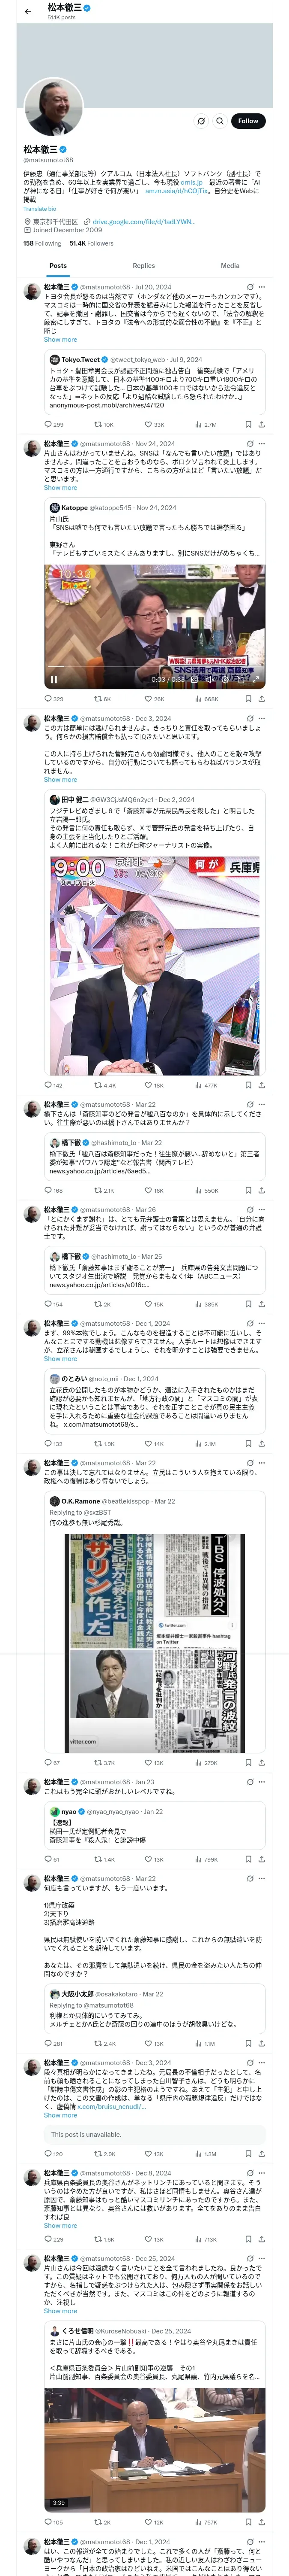Switch to the Replies tab
This screenshot has height=2576, width=289.
tap(143, 266)
